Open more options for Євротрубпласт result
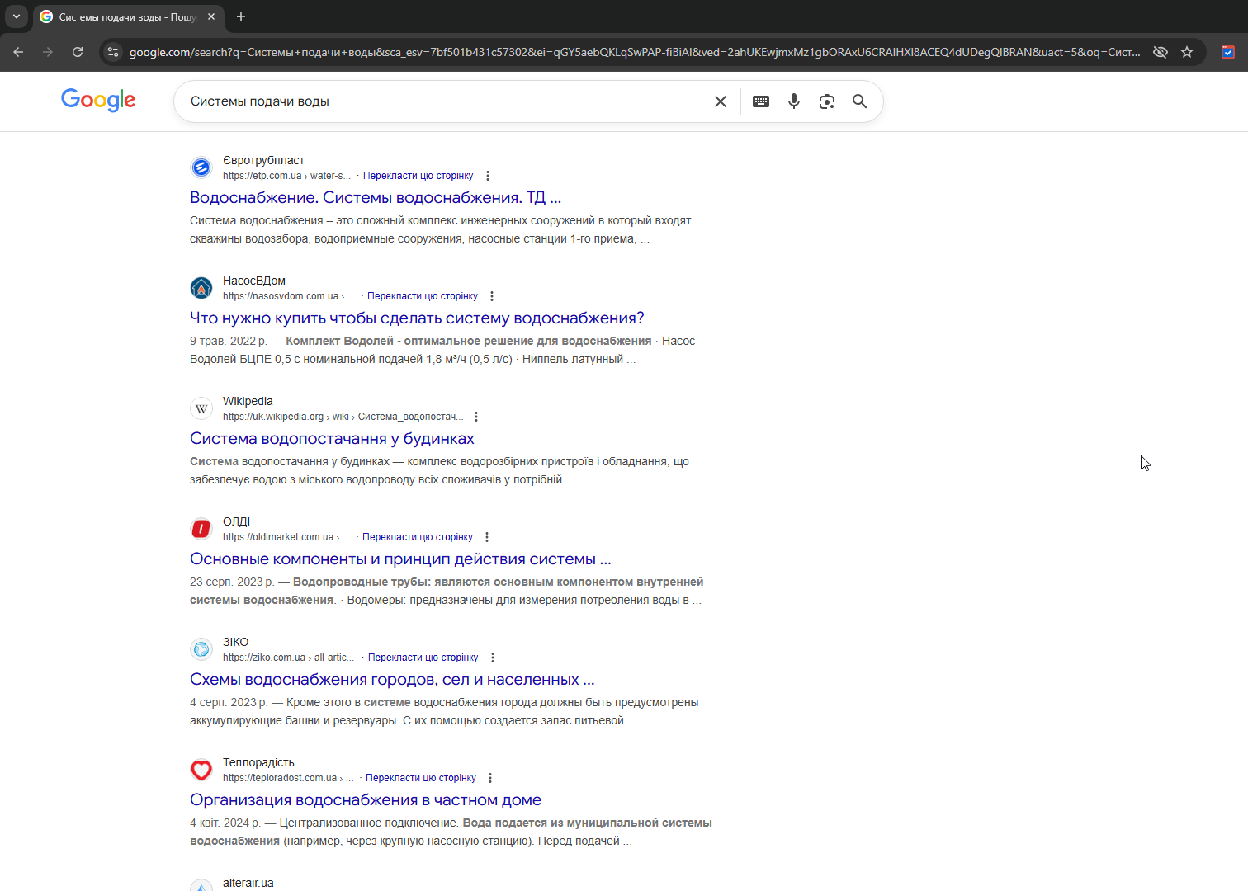Screen dimensions: 1248x891 [488, 176]
